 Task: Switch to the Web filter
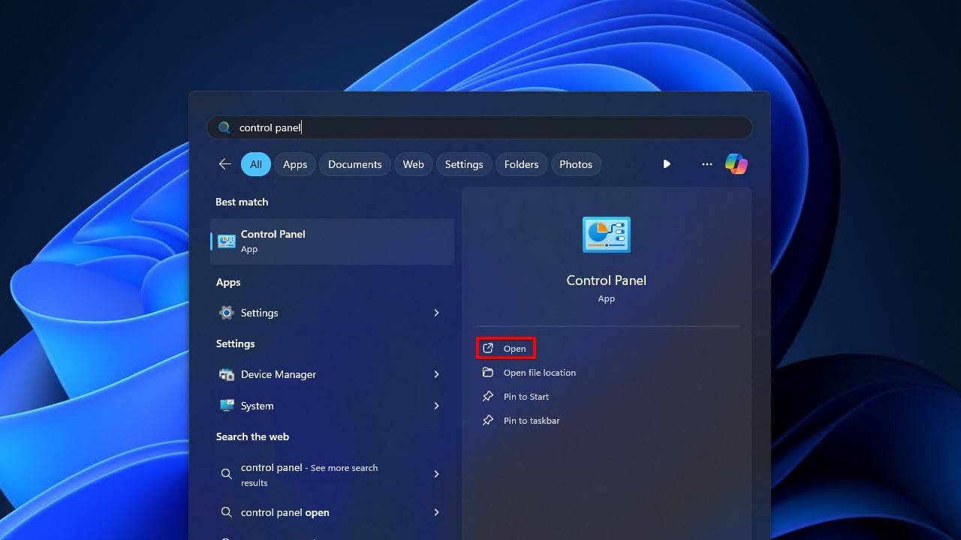414,164
